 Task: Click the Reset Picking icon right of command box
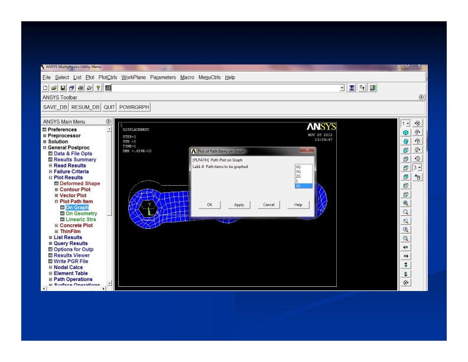[362, 88]
